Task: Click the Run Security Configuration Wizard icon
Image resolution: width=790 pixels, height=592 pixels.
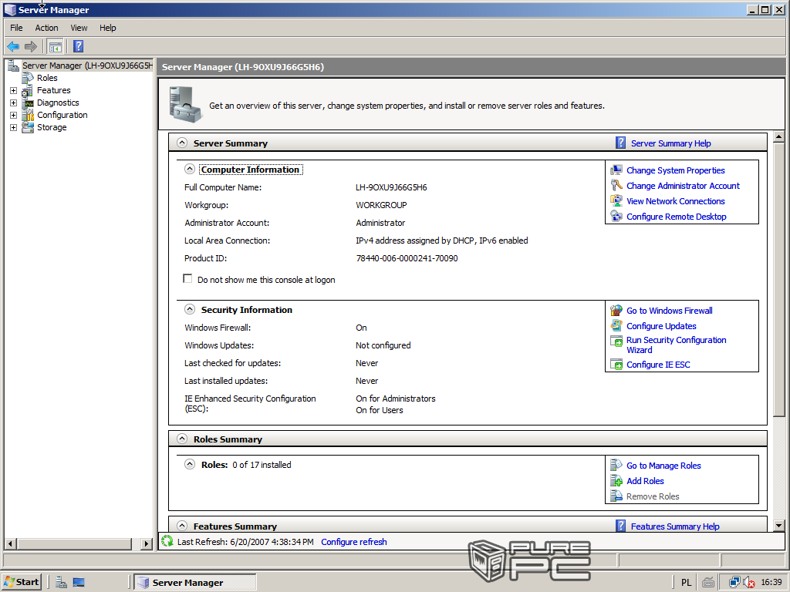Action: [x=616, y=341]
